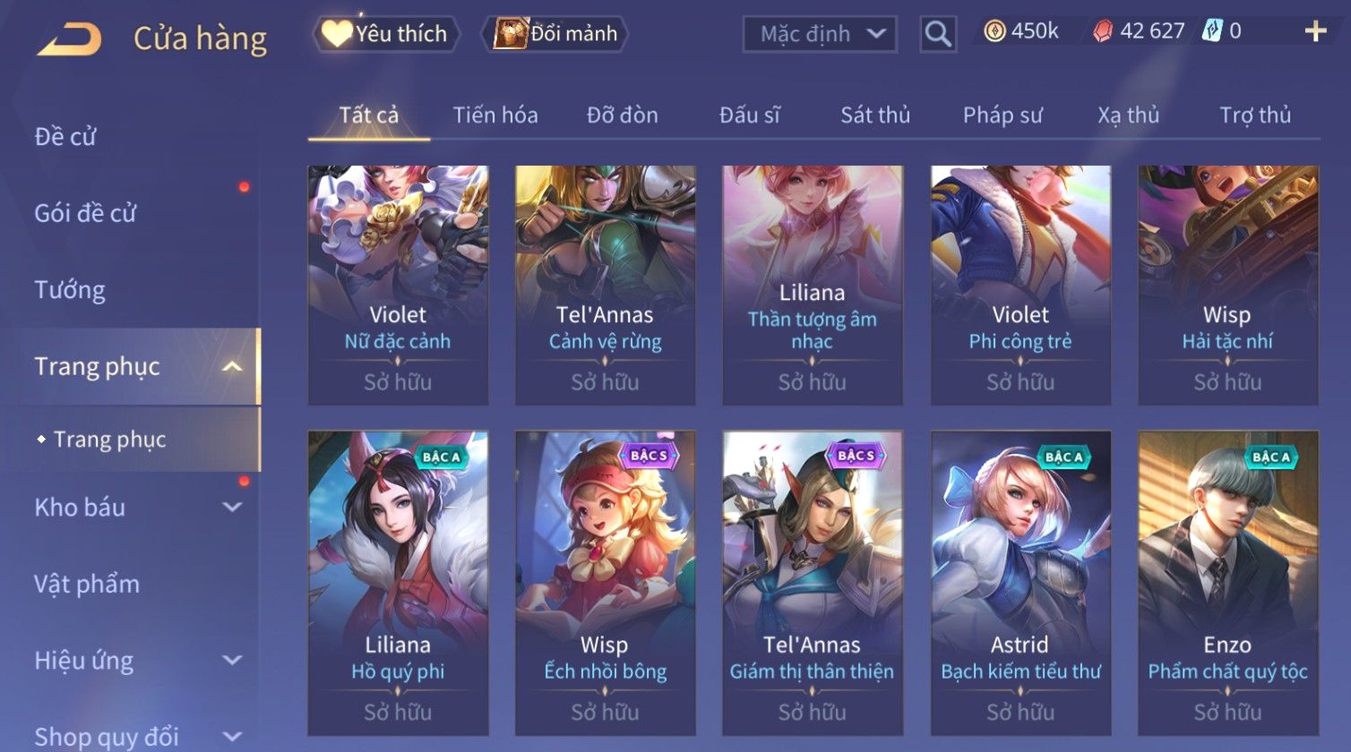The image size is (1351, 752).
Task: Open Tướng in the sidebar
Action: (x=70, y=290)
